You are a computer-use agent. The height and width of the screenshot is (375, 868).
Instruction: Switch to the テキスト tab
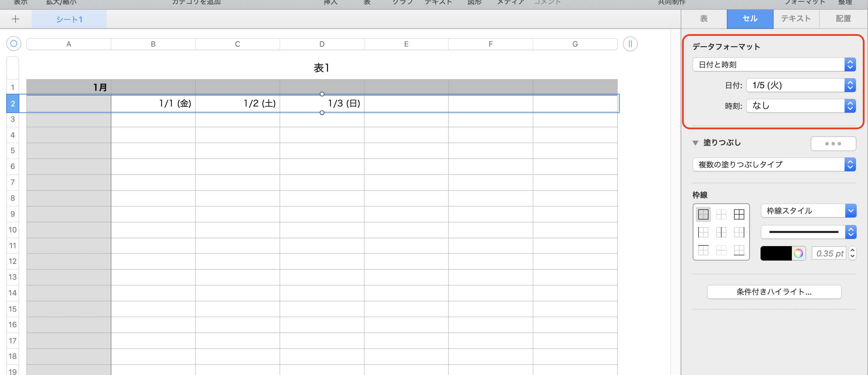796,19
